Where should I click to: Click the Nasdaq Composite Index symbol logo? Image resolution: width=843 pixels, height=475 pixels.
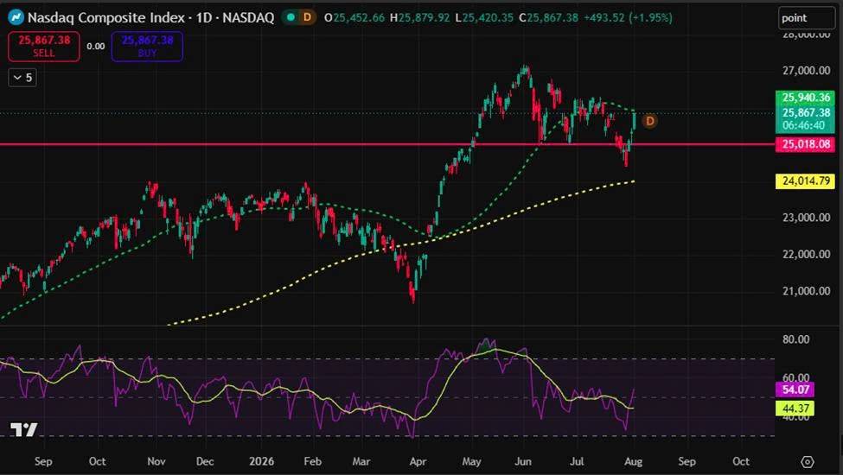[x=16, y=17]
